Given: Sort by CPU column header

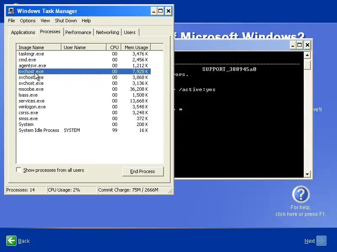Looking at the screenshot, I should click(x=114, y=47).
